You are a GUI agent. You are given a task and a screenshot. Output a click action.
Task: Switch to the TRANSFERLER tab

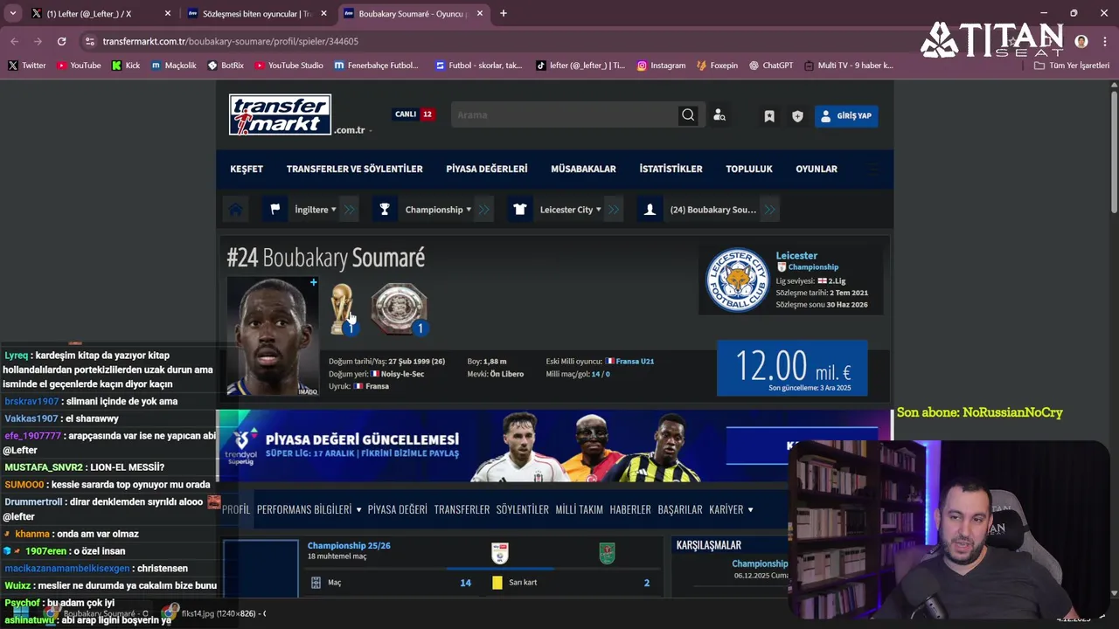[x=462, y=509]
